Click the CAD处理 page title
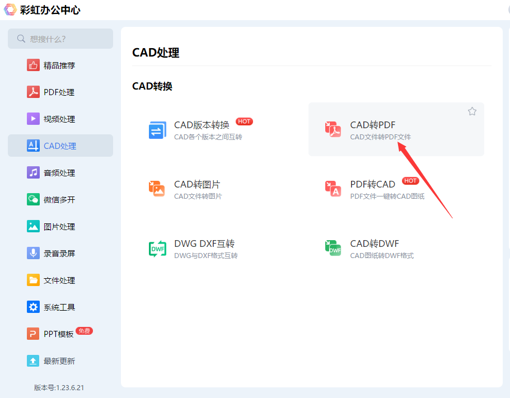510x398 pixels. [156, 53]
